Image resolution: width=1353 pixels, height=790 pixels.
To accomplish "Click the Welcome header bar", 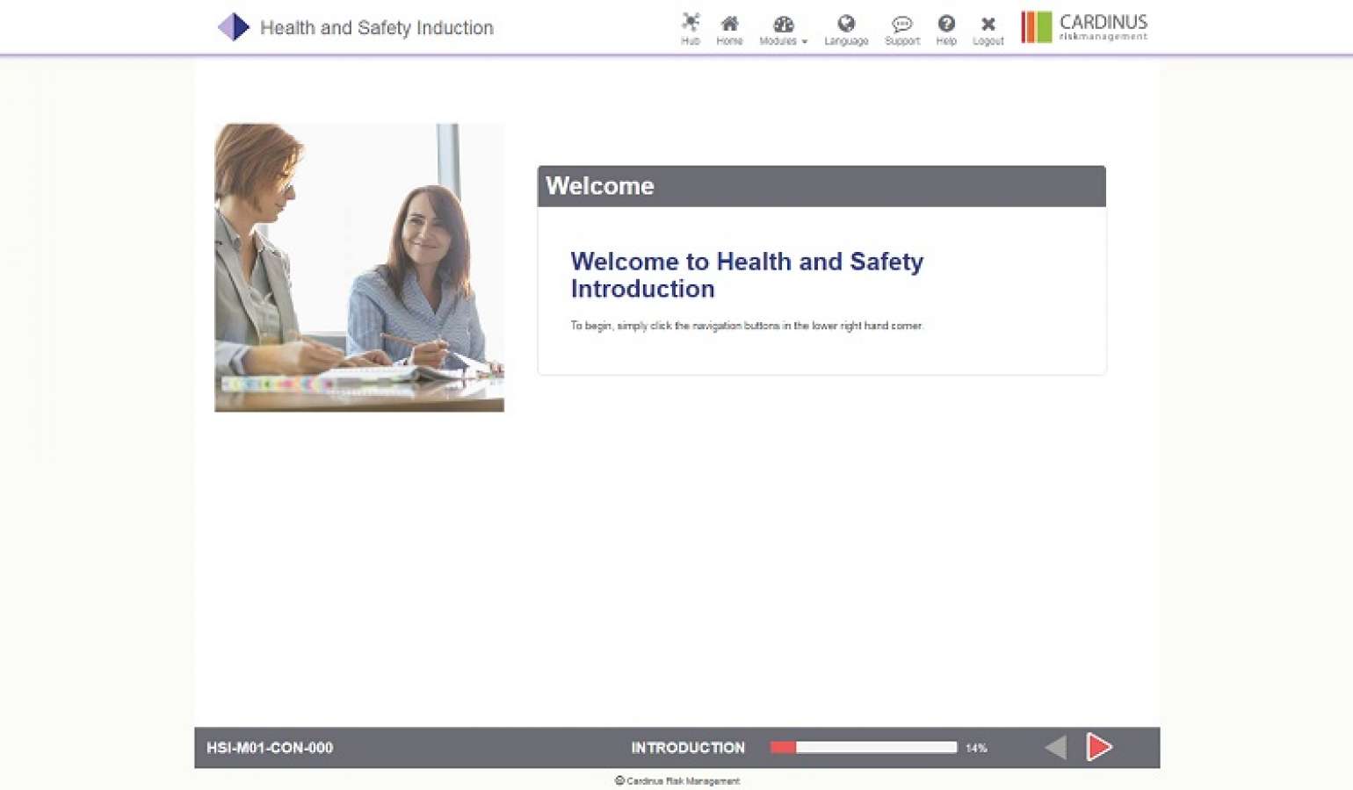I will pos(821,186).
